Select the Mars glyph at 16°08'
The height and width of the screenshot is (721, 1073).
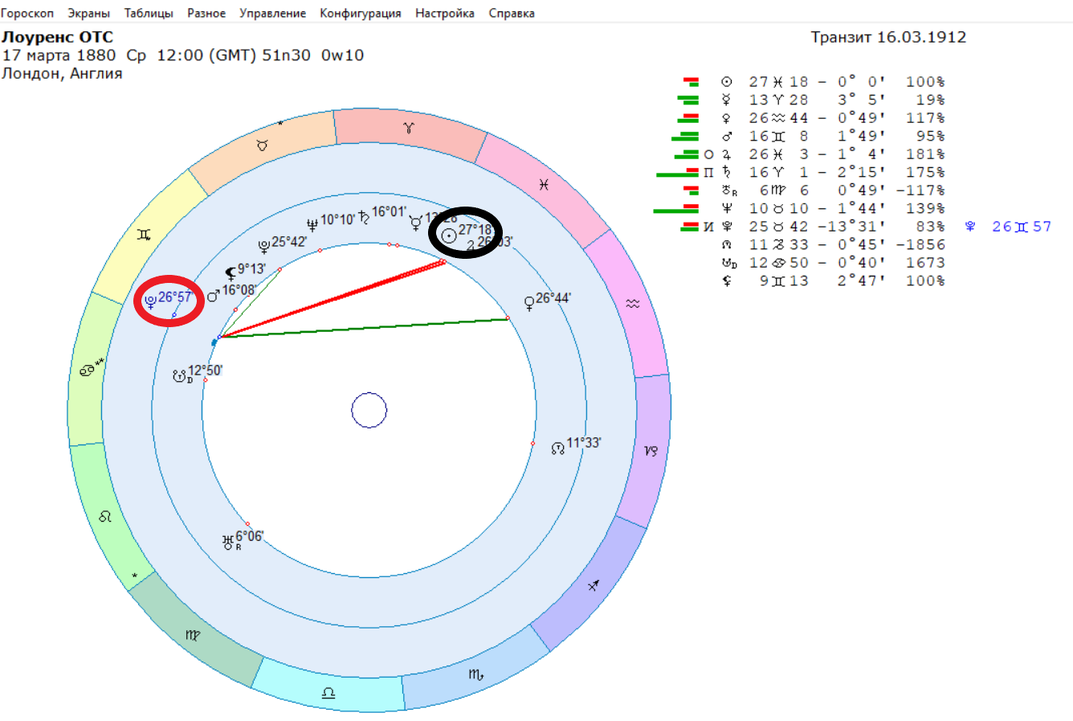point(213,296)
